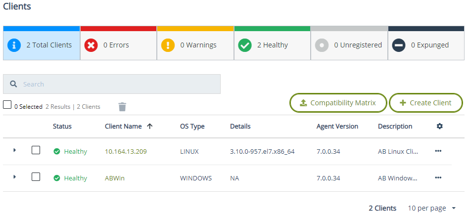Check the box for client 10.164.13.209
Screen dimensions: 468x217
(x=36, y=150)
